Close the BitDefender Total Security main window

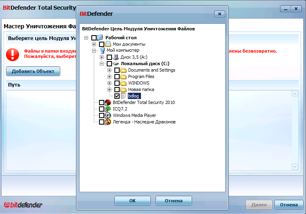coord(296,9)
